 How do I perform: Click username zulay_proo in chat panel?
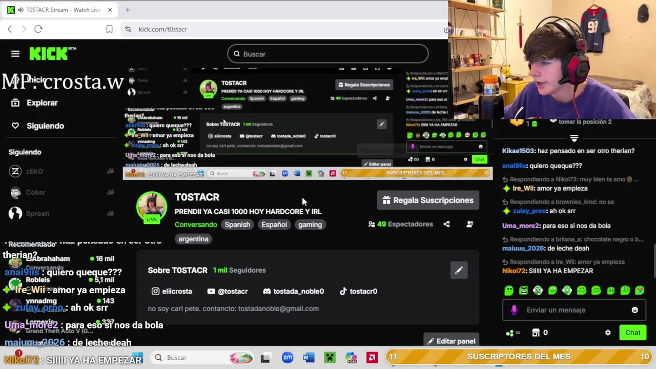coord(530,211)
